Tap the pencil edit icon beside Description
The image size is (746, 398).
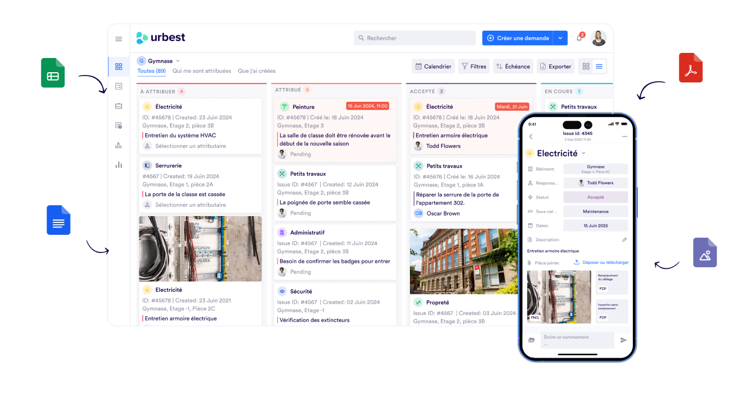pyautogui.click(x=624, y=240)
